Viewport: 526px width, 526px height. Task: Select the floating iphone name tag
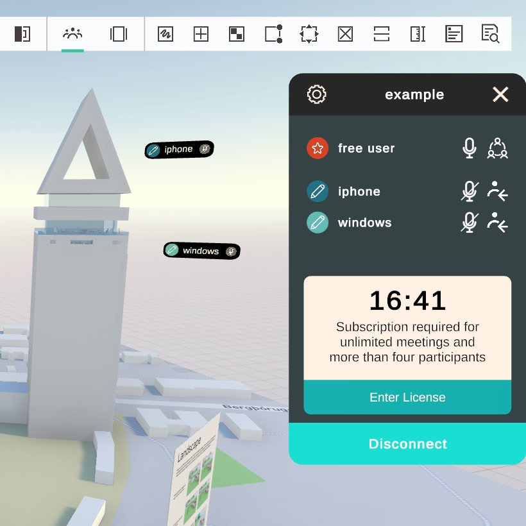click(179, 149)
